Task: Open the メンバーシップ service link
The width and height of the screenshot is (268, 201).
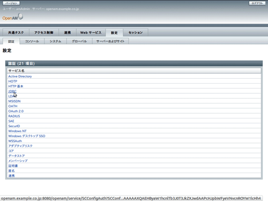Action: click(x=18, y=161)
